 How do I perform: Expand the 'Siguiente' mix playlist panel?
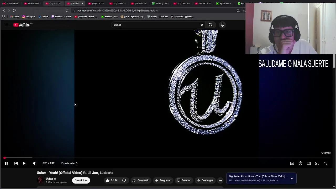[x=292, y=178]
